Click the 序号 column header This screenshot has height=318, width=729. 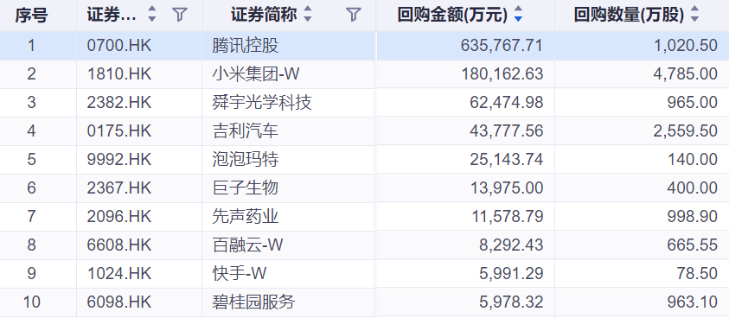(x=31, y=16)
